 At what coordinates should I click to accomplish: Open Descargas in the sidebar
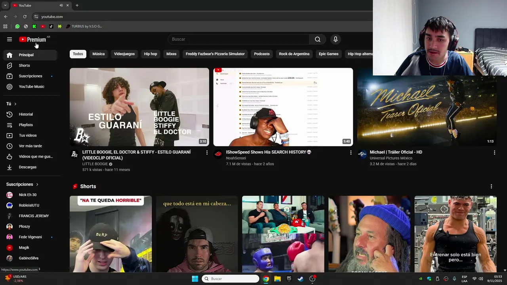click(x=30, y=167)
